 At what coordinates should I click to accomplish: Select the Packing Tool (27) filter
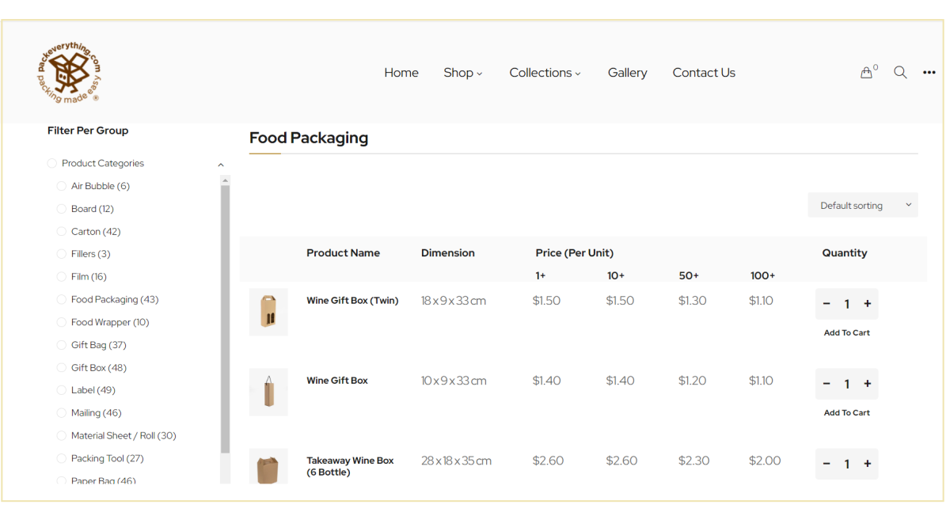(x=62, y=459)
